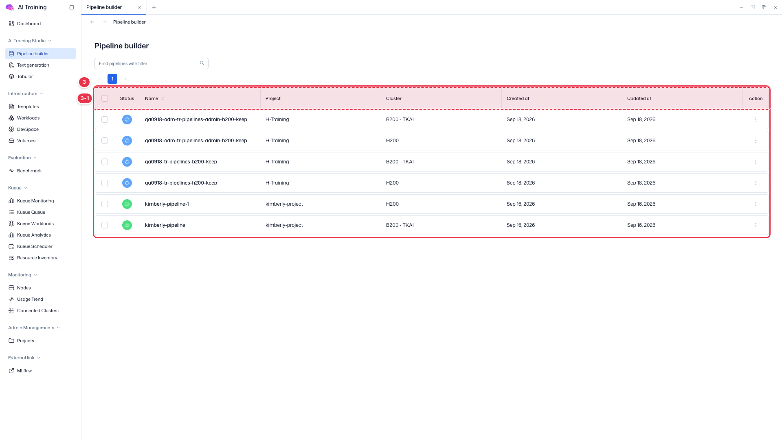
Task: Open Connected Clusters in sidebar
Action: click(40, 311)
